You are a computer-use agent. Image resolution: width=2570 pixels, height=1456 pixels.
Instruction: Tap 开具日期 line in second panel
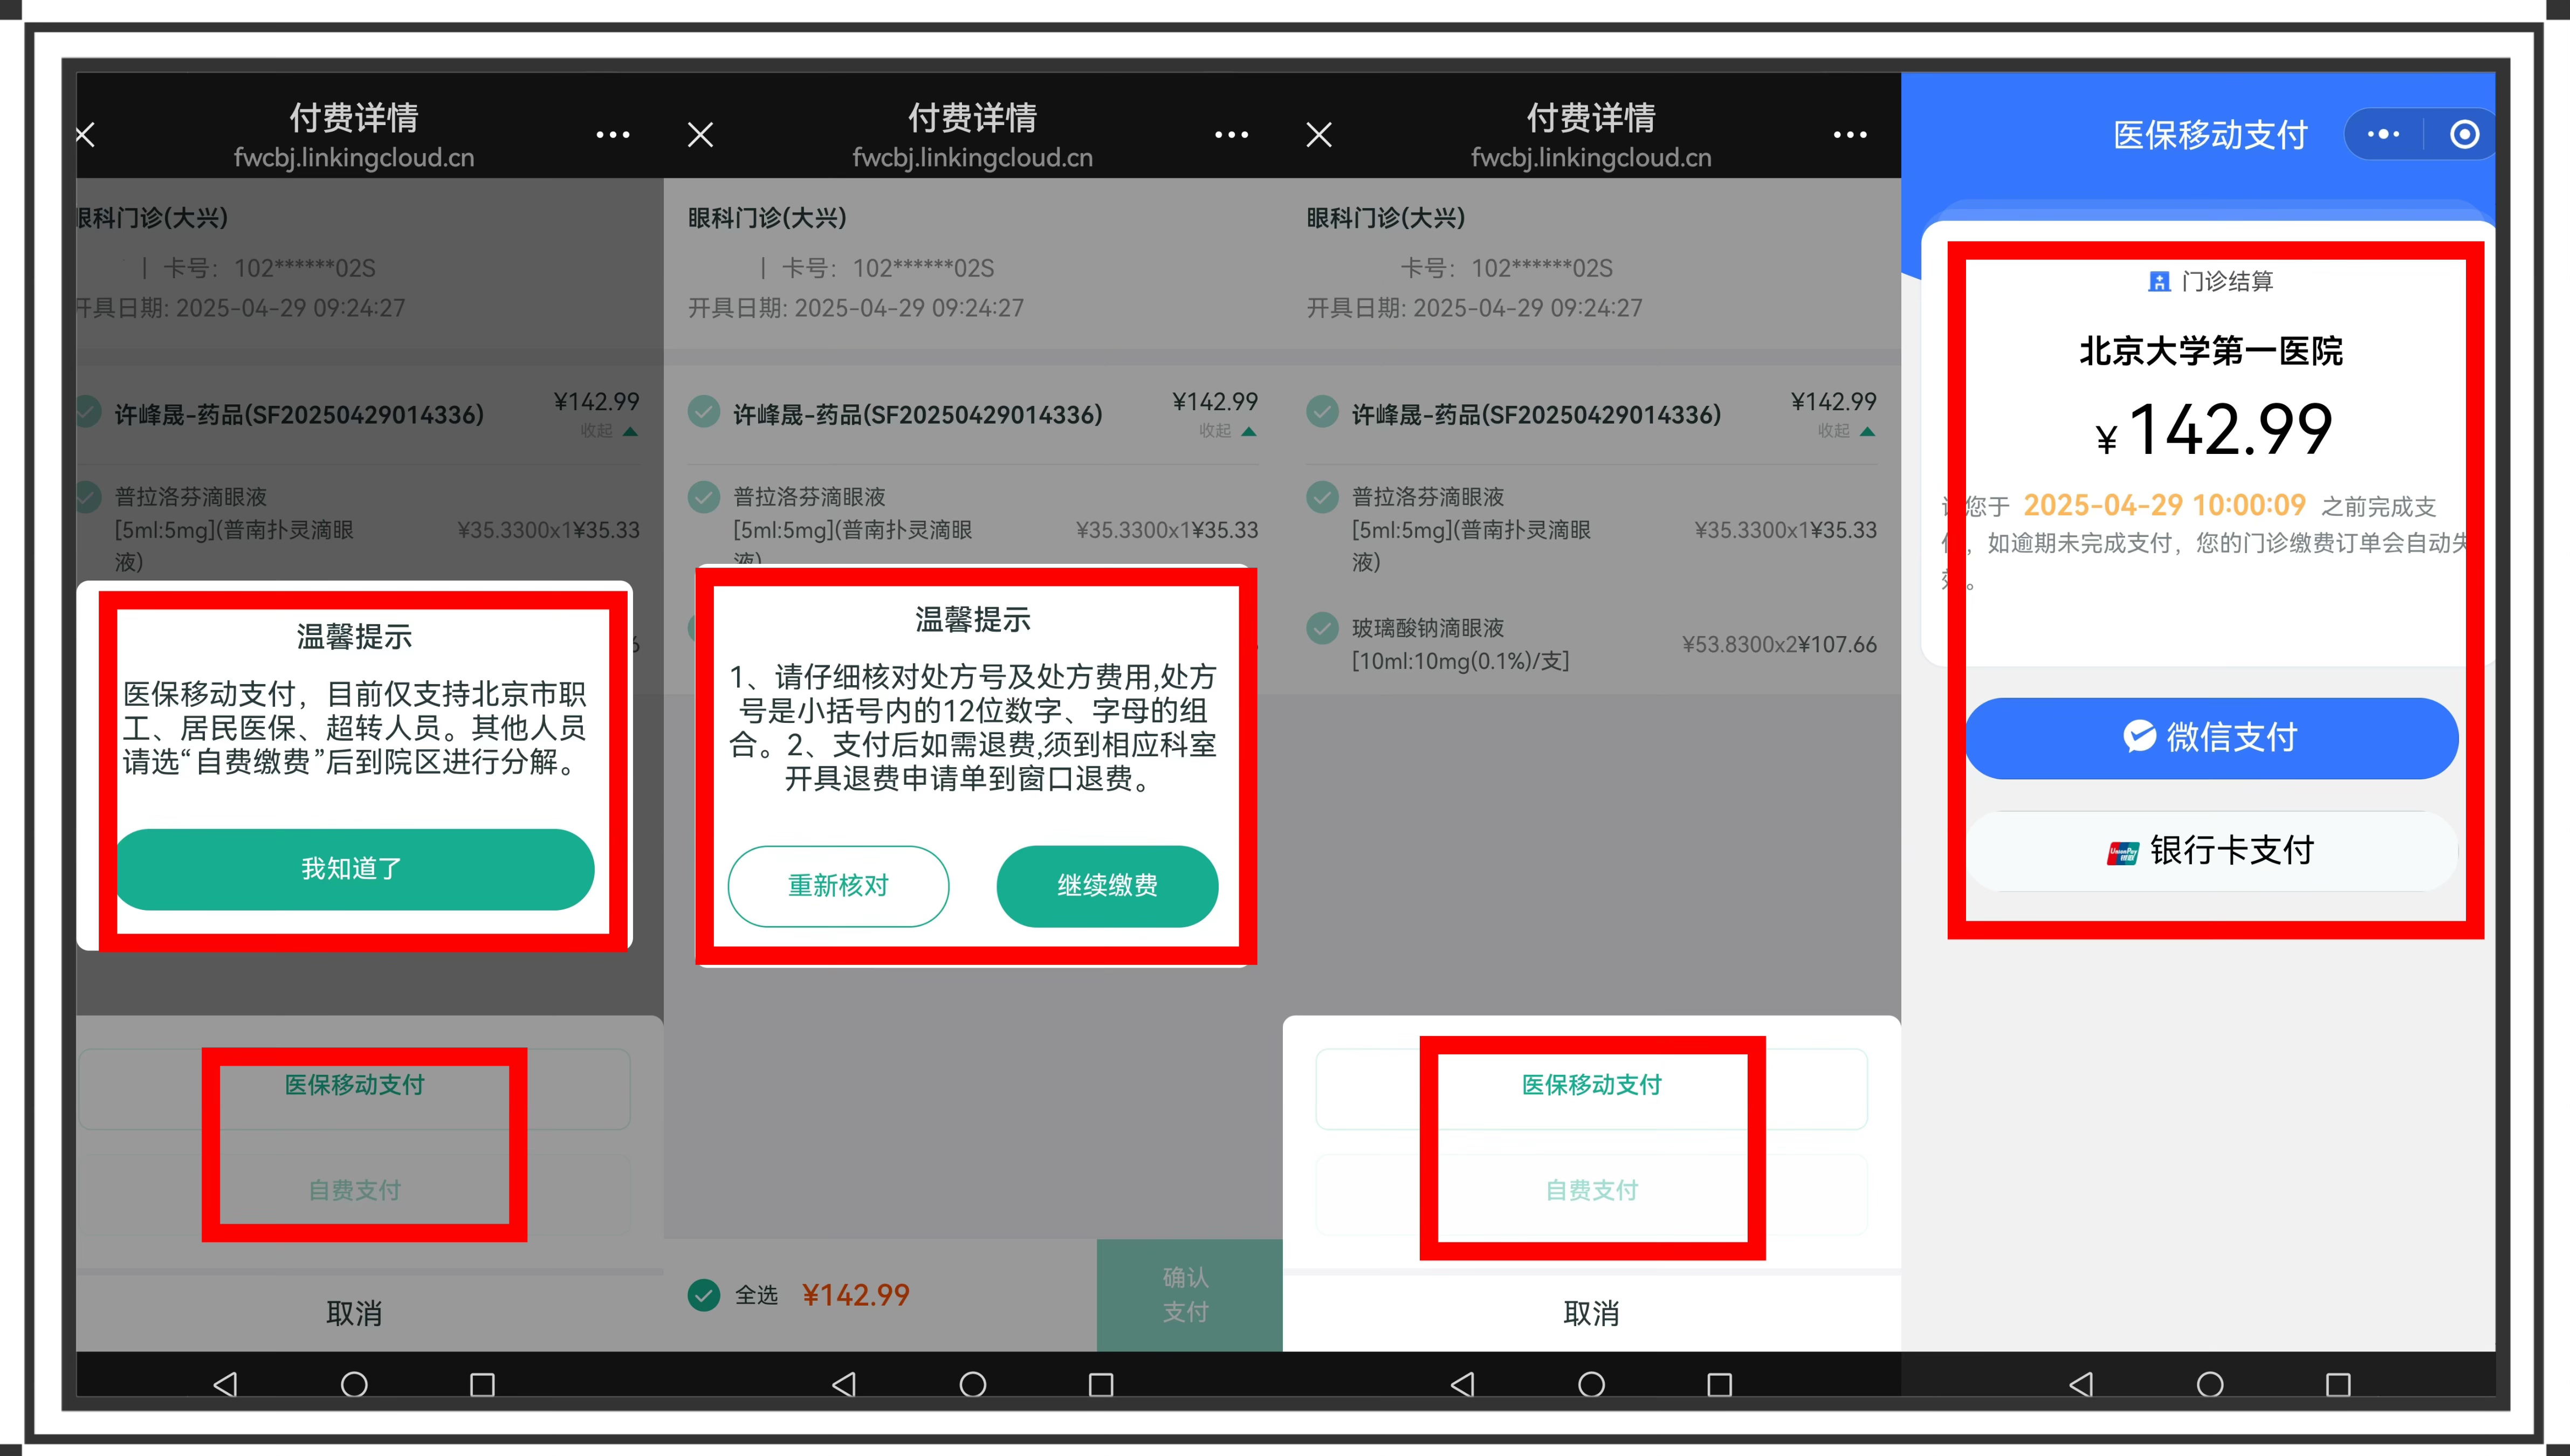856,308
